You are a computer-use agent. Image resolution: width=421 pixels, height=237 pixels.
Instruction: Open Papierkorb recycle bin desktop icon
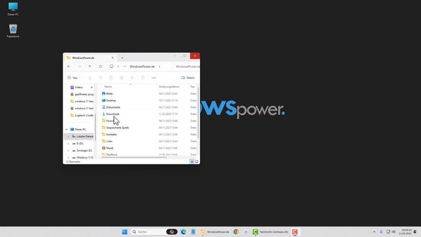tap(13, 31)
